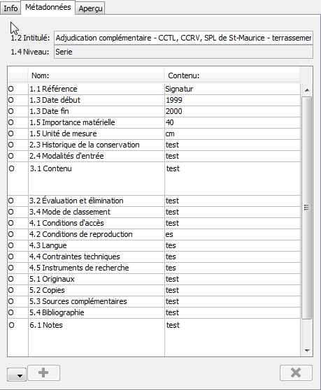The height and width of the screenshot is (390, 321).
Task: Click content cell of 1.3 Date début
Action: click(232, 100)
